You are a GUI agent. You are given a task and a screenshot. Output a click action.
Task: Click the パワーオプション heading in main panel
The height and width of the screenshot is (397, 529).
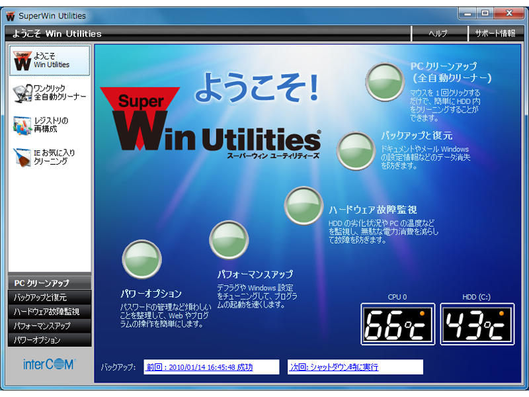[151, 294]
